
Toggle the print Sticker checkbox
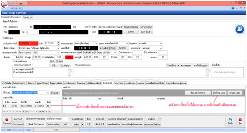(27, 124)
